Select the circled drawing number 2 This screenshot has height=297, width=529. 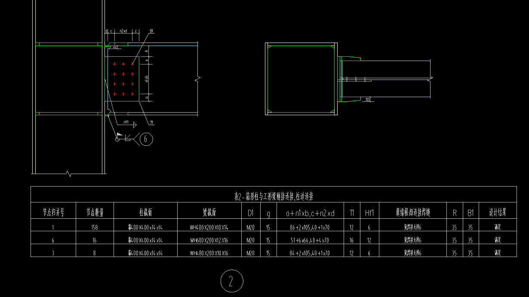(231, 282)
